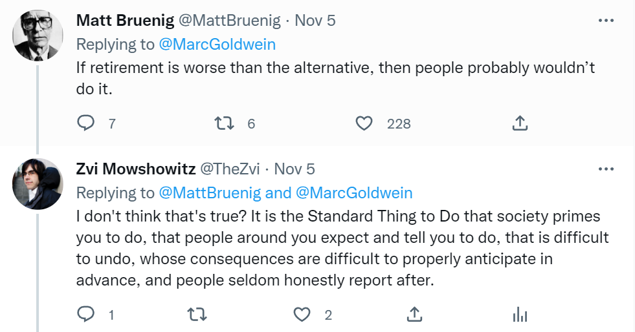635x332 pixels.
Task: Click the @TheZvi handle
Action: [230, 169]
